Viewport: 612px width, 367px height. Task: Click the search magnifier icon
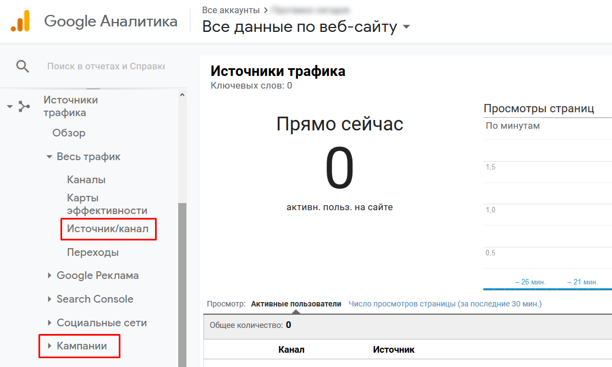pyautogui.click(x=23, y=67)
